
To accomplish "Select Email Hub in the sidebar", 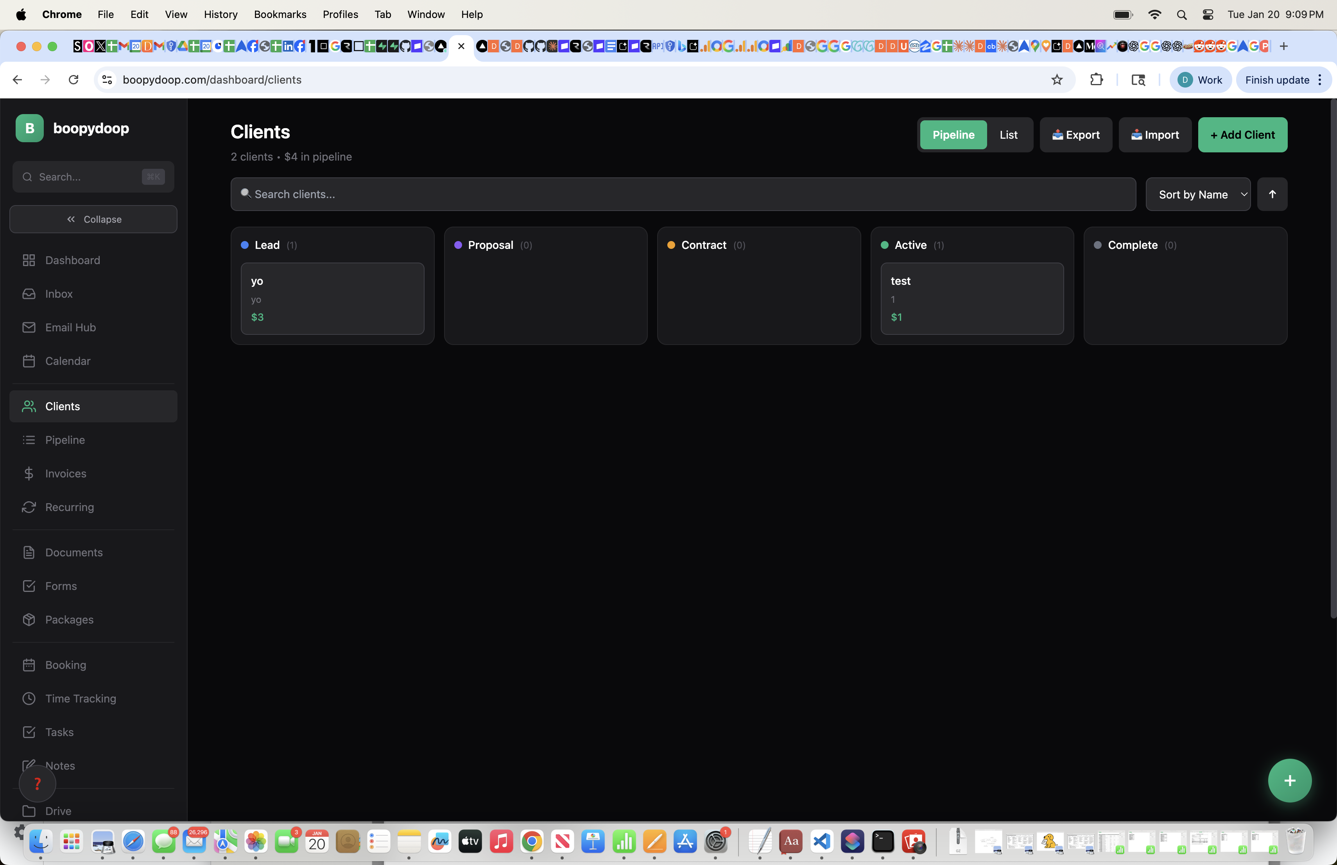I will click(70, 327).
